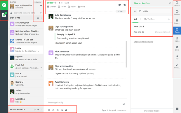The height and width of the screenshot is (113, 181).
Task: Open Recent in right sidebar
Action: (x=177, y=13)
